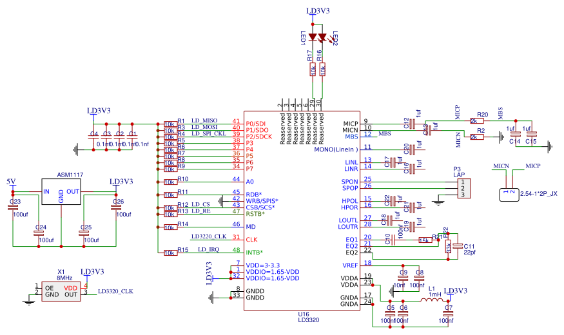Click the LD_RE net label
This screenshot has height=335, width=564.
pos(200,211)
